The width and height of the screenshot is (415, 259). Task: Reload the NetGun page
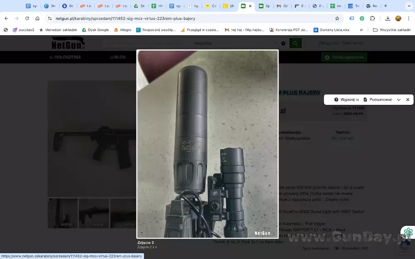pos(27,19)
